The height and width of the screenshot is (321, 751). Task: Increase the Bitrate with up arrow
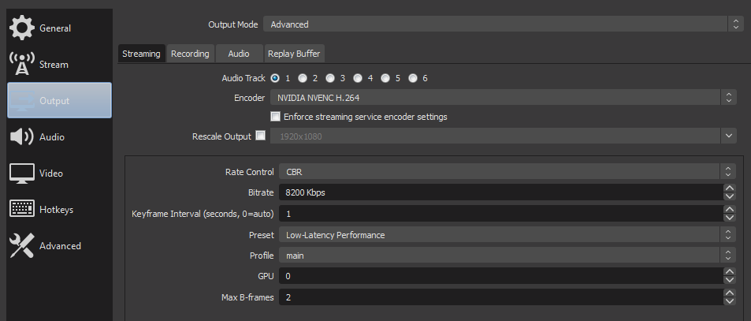tap(730, 188)
